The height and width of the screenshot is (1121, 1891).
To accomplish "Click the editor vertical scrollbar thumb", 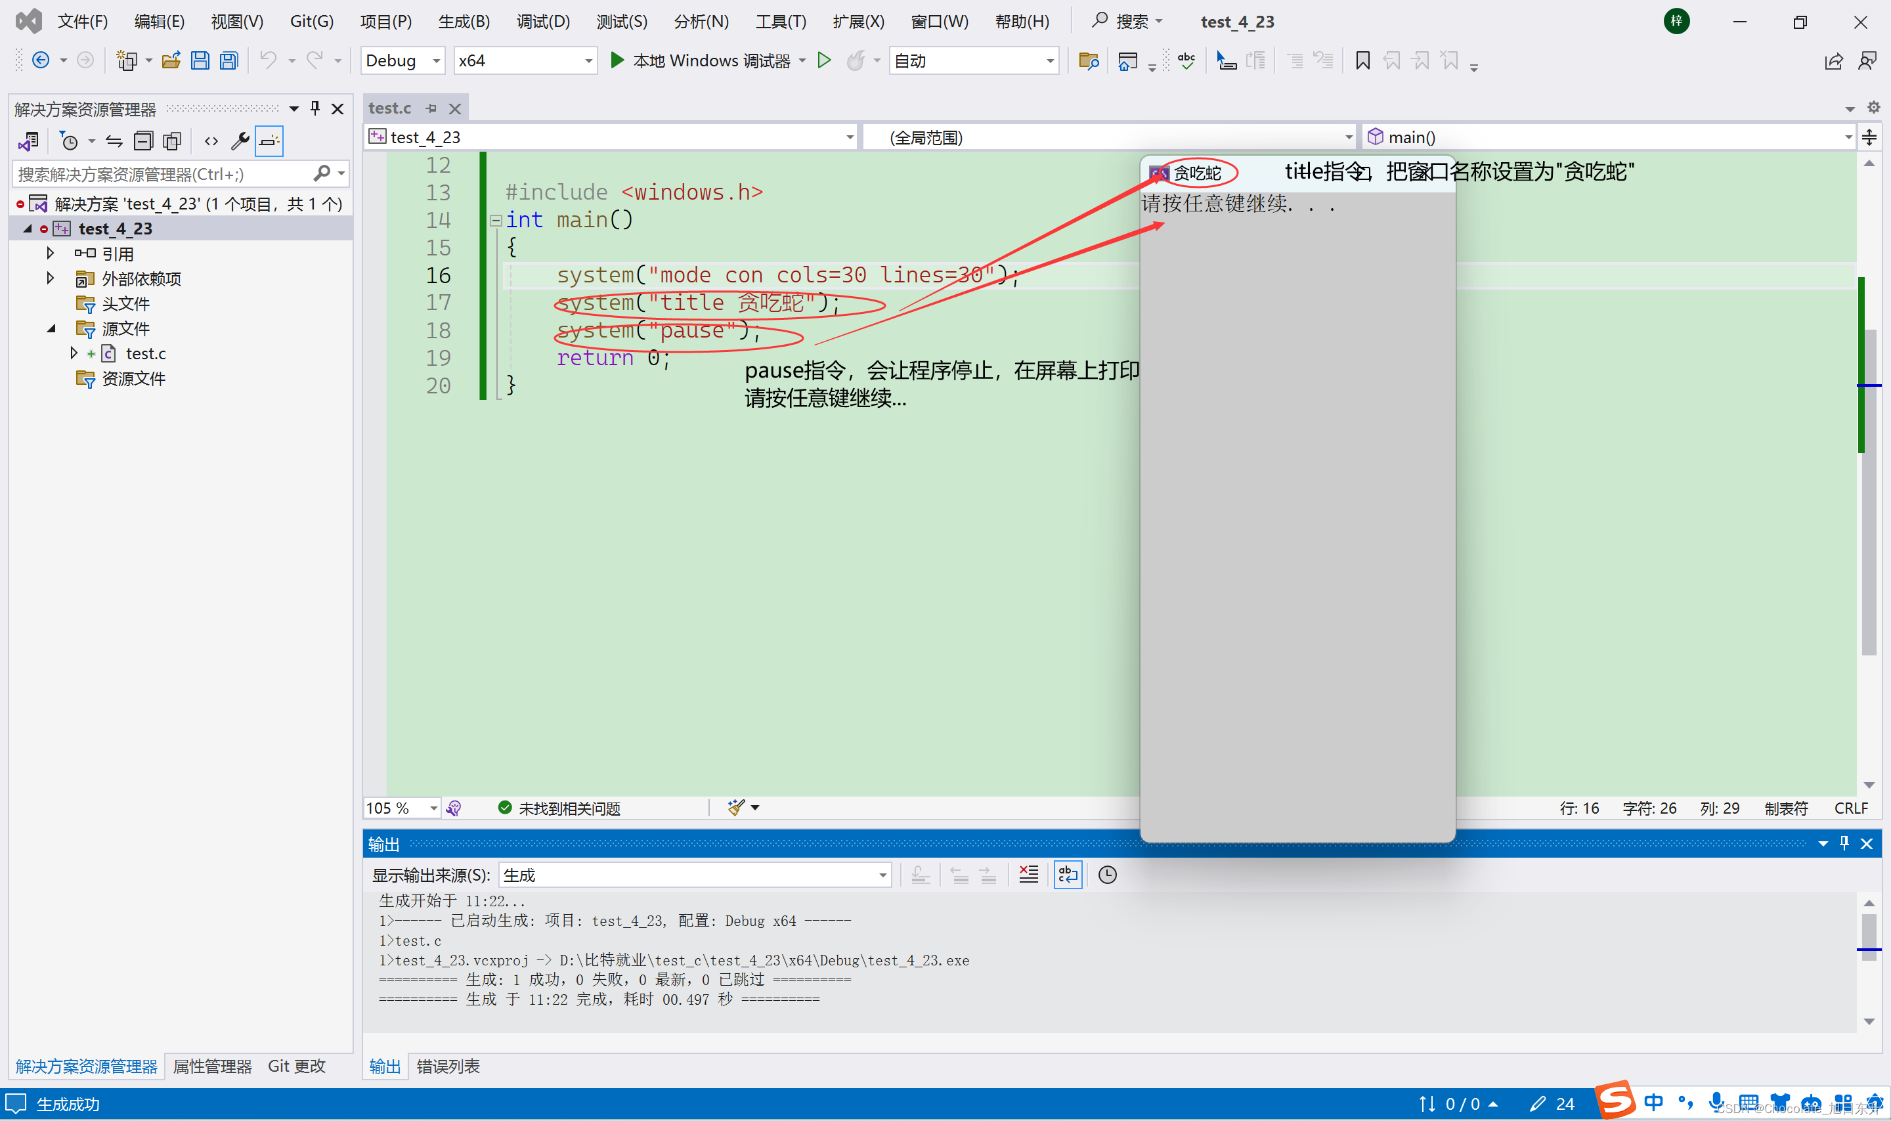I will click(1869, 492).
